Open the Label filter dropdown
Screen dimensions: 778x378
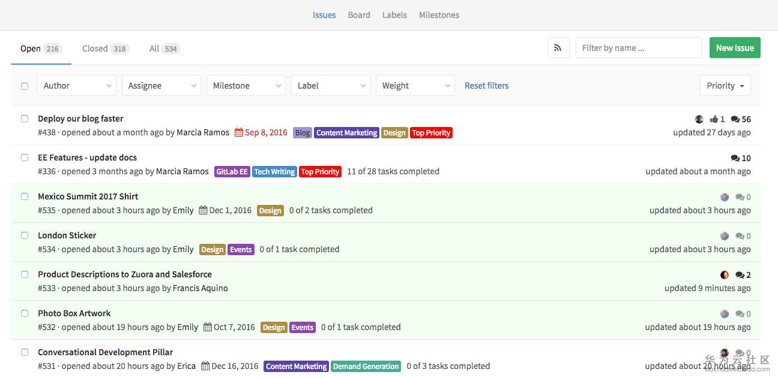[x=331, y=86]
